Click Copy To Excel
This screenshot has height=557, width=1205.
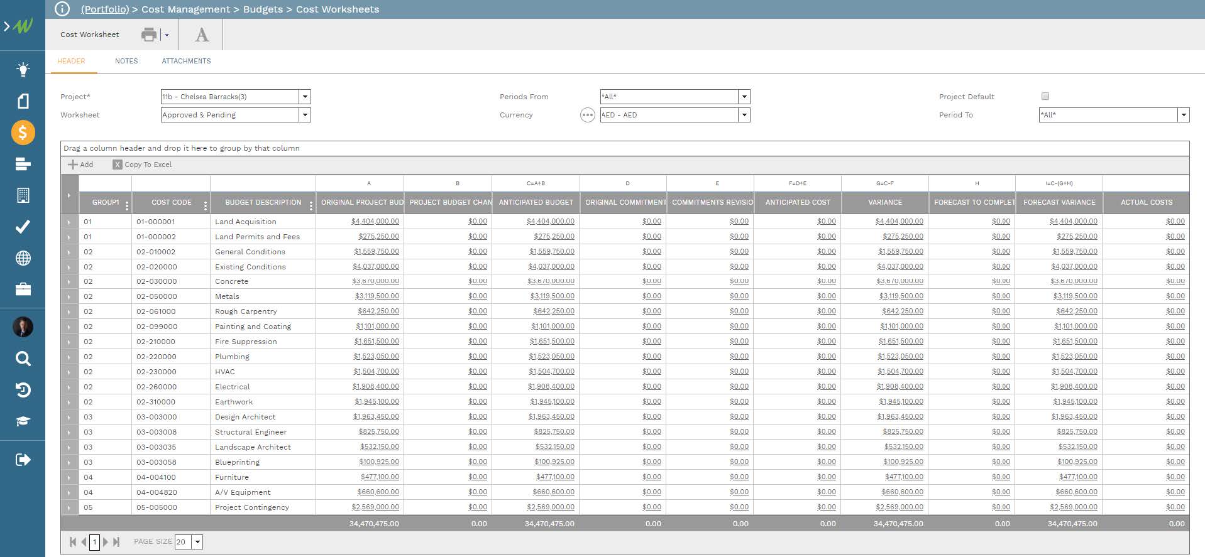point(142,165)
